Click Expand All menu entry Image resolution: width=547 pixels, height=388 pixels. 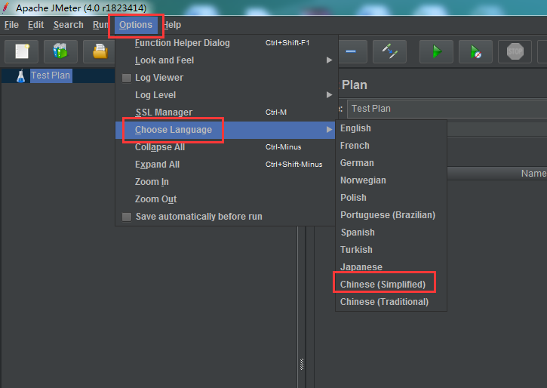[226, 165]
